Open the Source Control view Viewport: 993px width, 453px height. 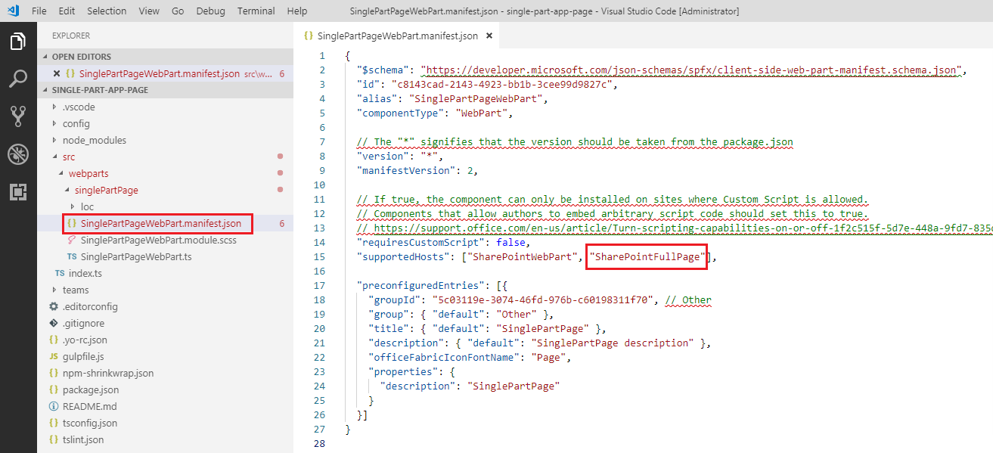tap(18, 116)
